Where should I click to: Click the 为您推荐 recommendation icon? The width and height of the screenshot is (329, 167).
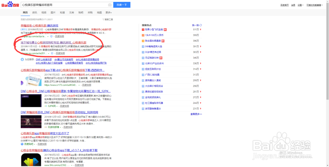click(x=22, y=60)
